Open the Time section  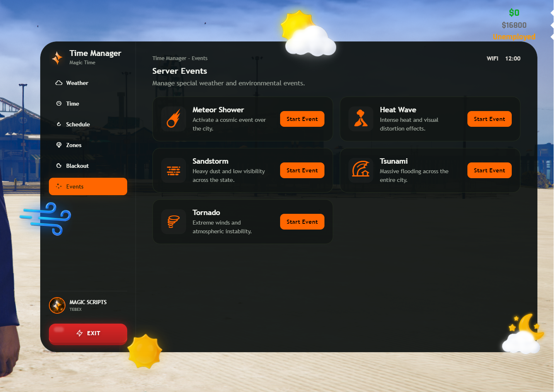(88, 104)
